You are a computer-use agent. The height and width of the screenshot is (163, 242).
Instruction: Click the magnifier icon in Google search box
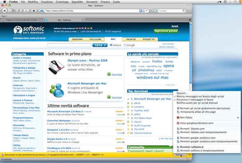(183, 11)
